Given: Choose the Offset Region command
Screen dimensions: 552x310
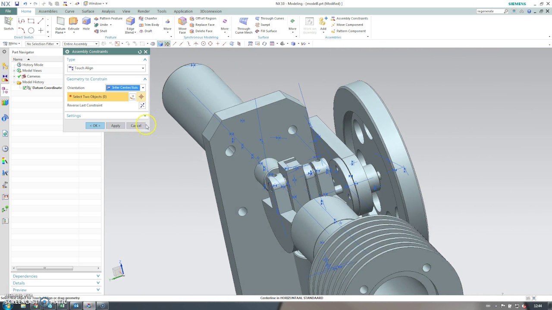Looking at the screenshot, I should pos(203,19).
